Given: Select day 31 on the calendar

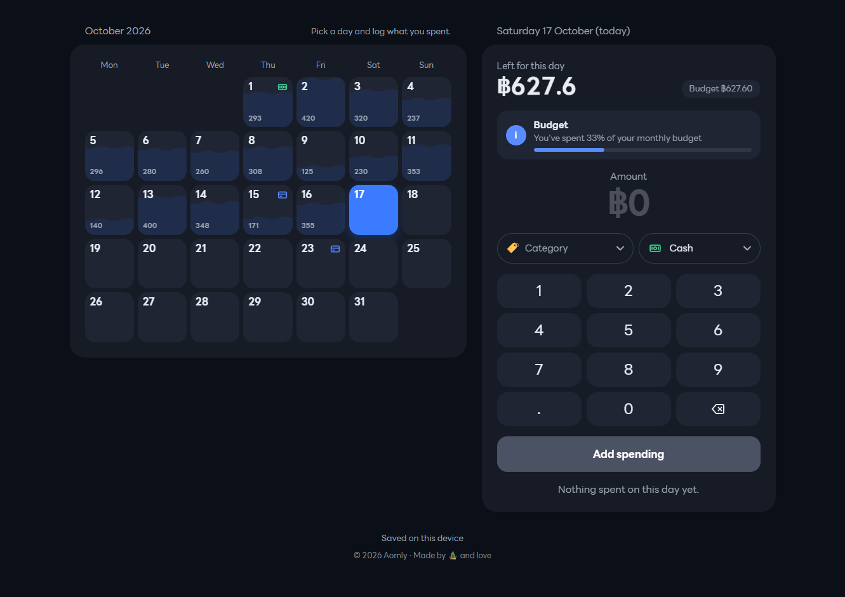Looking at the screenshot, I should point(373,317).
